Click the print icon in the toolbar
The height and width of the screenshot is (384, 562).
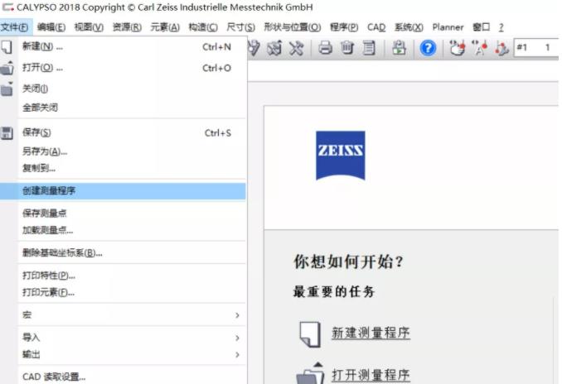(325, 48)
